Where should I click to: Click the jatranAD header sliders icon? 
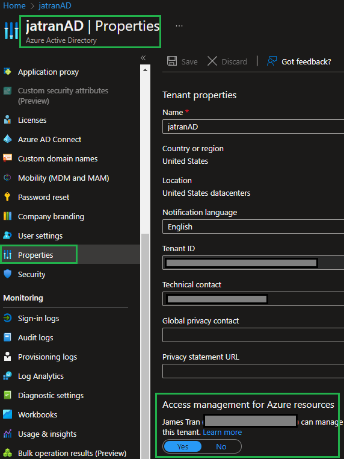click(x=11, y=31)
